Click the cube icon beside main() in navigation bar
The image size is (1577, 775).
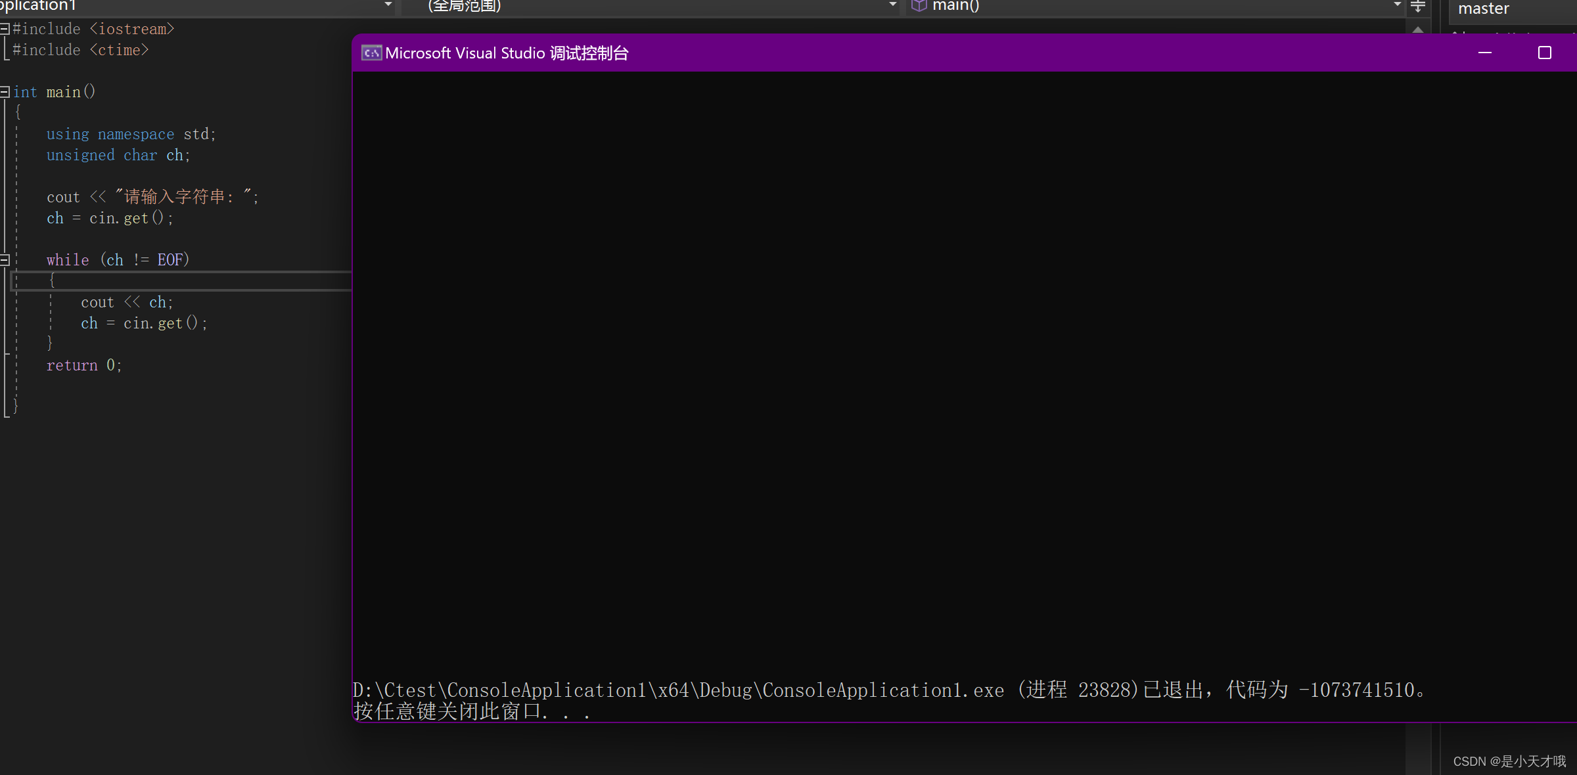coord(918,5)
